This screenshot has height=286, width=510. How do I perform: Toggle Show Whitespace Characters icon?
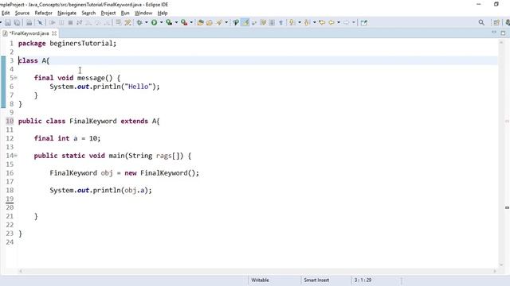pyautogui.click(x=281, y=23)
